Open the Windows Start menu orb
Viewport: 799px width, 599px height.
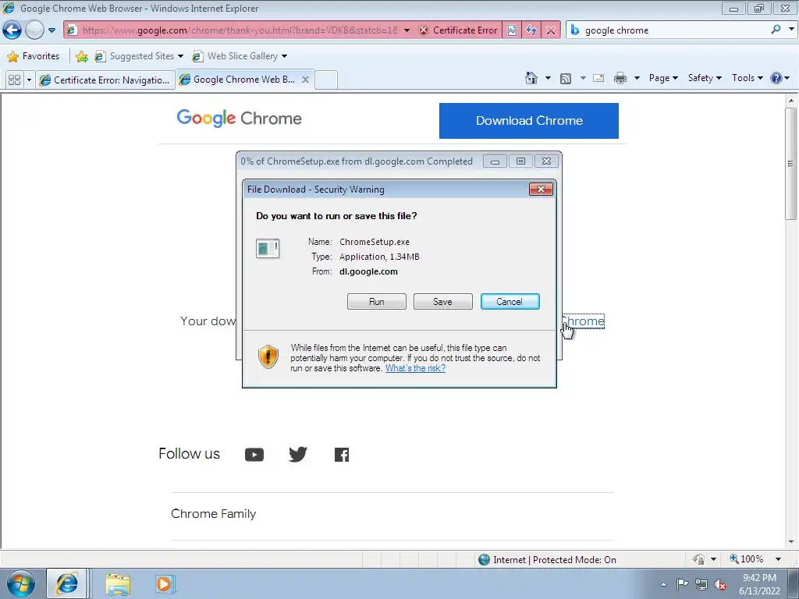click(20, 583)
